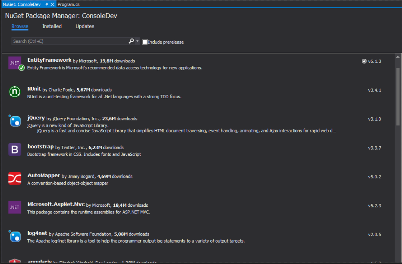Click the log4net package icon
The height and width of the screenshot is (264, 402).
click(x=15, y=236)
